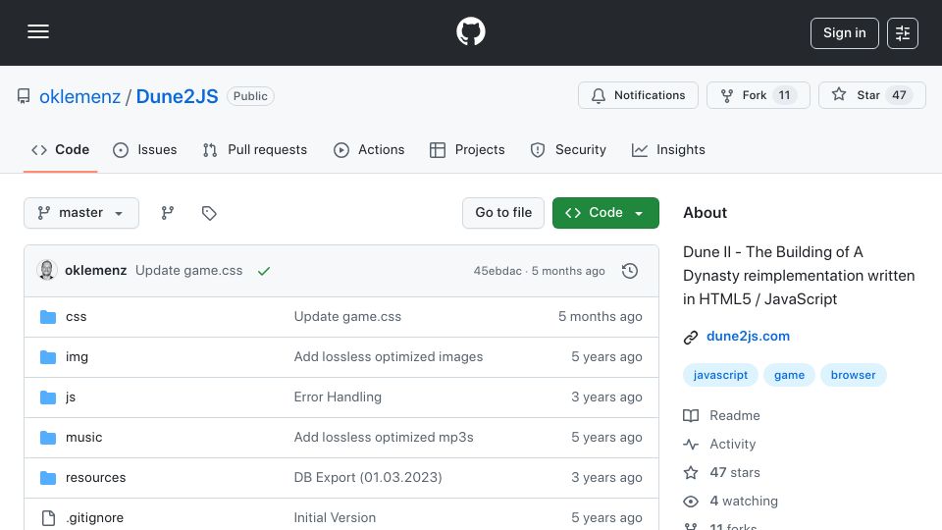Select the game topic tag
This screenshot has width=942, height=530.
click(789, 375)
